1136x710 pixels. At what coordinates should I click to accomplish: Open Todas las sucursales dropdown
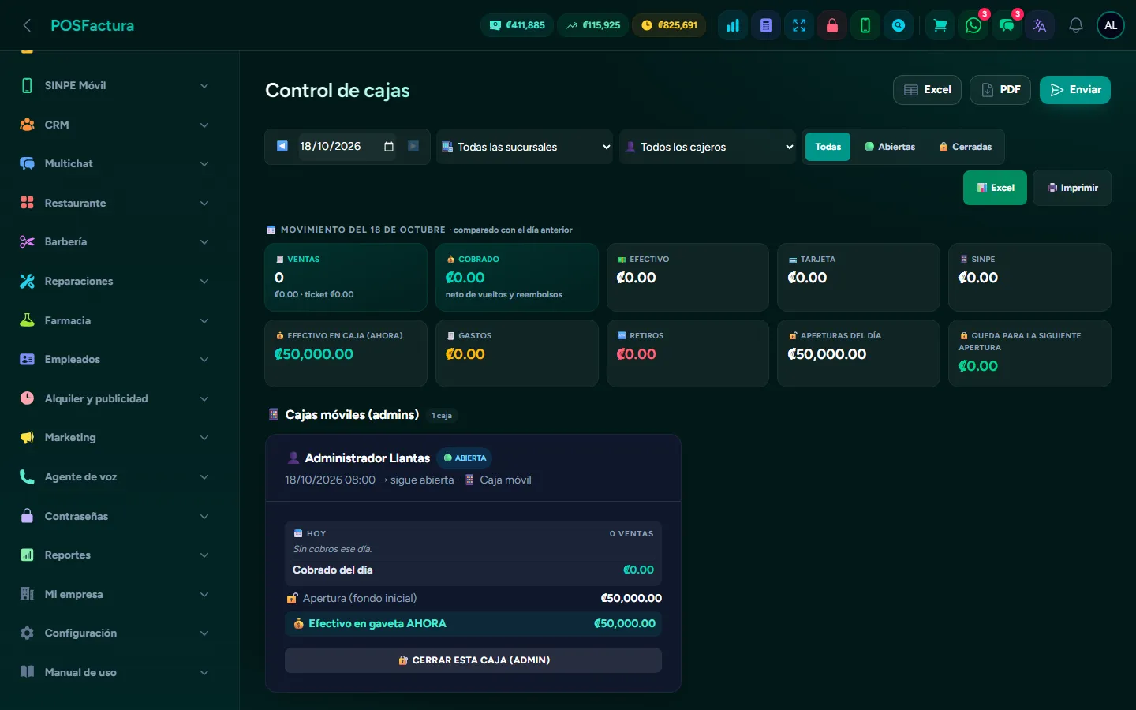click(x=526, y=147)
